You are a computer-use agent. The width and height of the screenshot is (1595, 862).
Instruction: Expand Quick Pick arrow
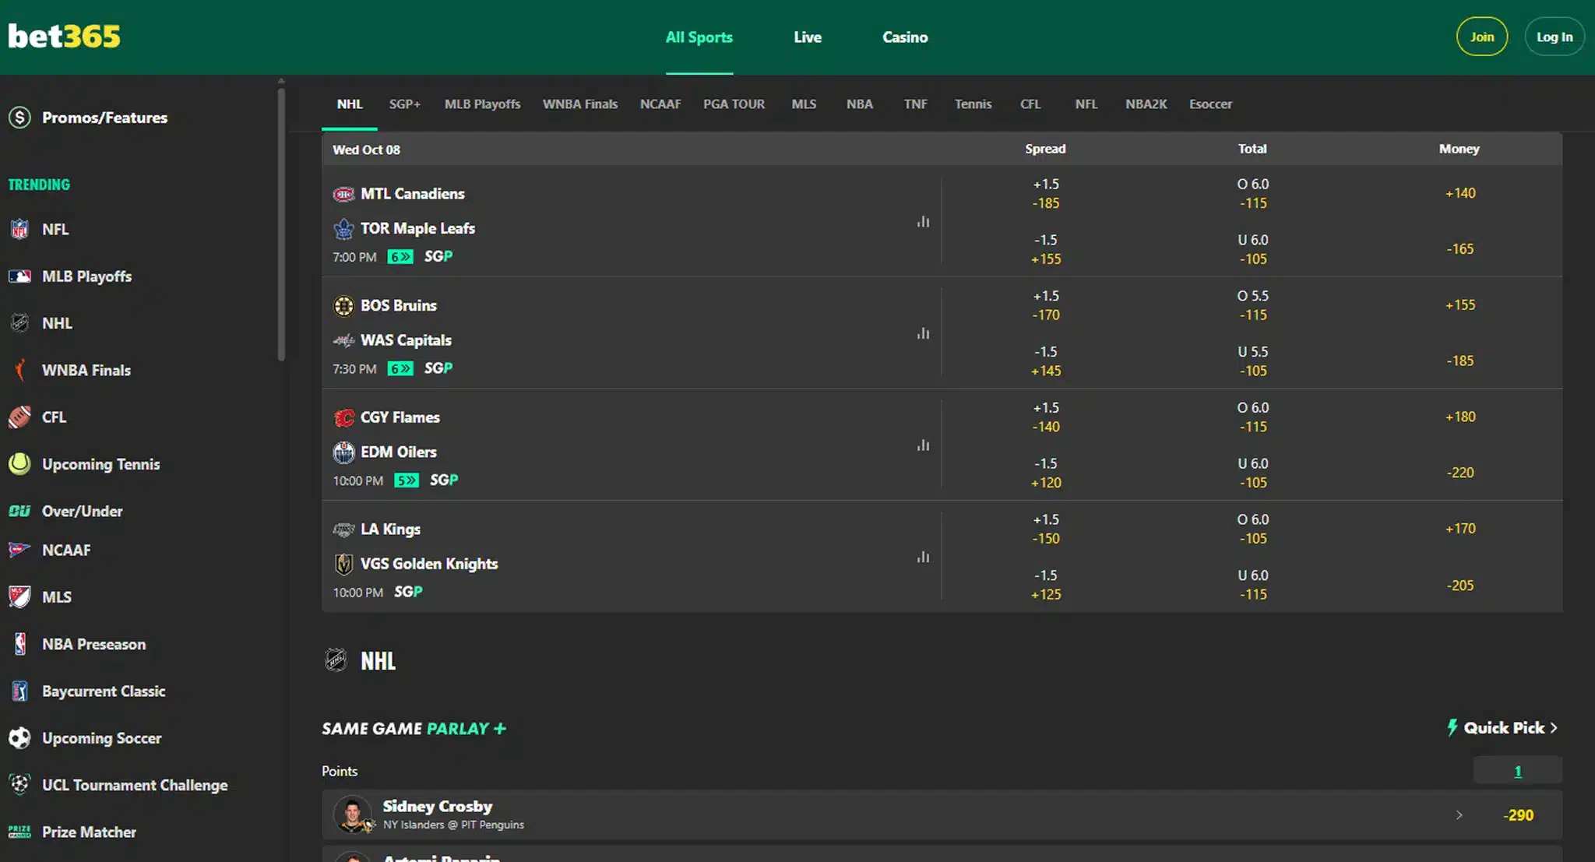(1554, 727)
